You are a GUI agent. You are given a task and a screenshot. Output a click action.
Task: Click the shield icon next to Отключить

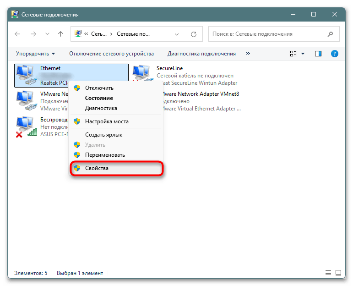[x=77, y=88]
